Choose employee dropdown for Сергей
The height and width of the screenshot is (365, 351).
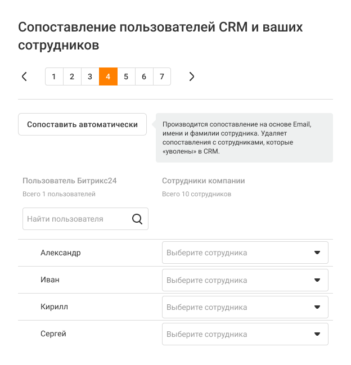pyautogui.click(x=245, y=334)
